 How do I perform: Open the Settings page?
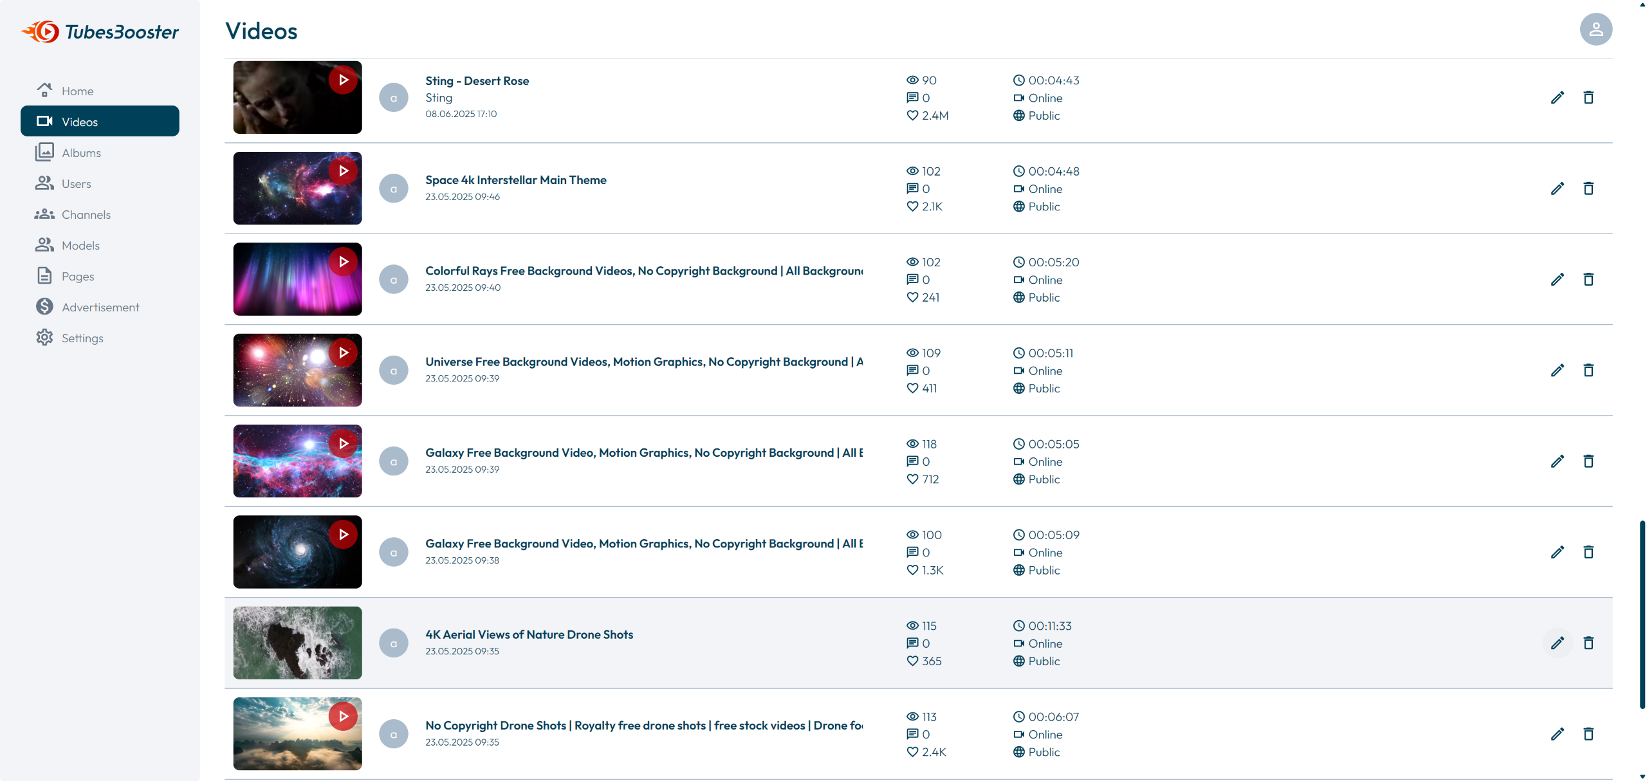click(82, 338)
